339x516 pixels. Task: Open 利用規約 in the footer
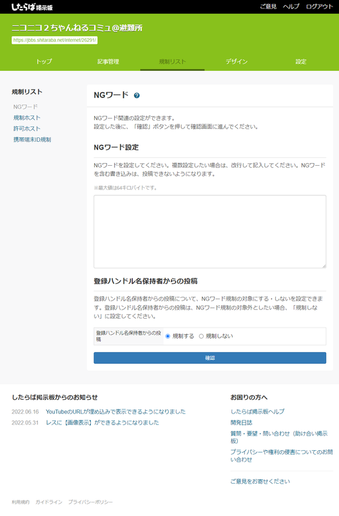(x=21, y=502)
